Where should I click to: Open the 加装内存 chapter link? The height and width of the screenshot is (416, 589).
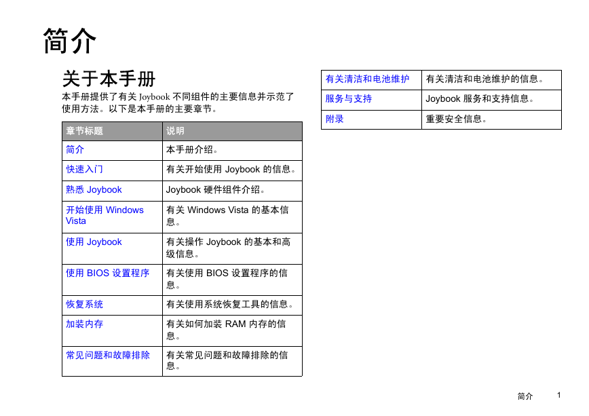[84, 324]
